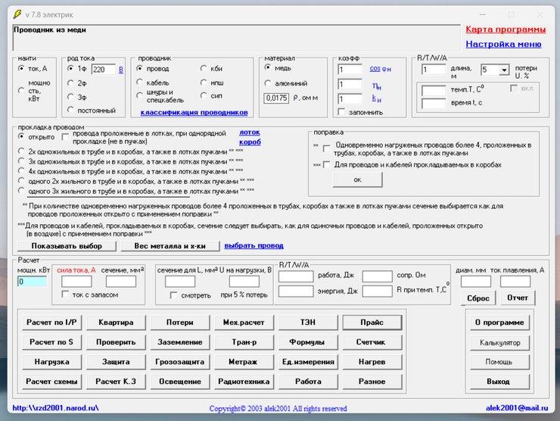Screen dimensions: 560x421
Task: Open 'классификация проводников' link
Action: tap(194, 112)
